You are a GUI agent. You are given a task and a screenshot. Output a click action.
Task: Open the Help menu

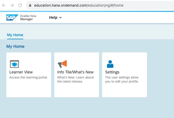[53, 17]
